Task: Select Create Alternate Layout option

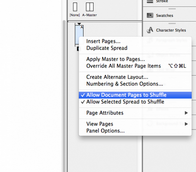Action: click(135, 77)
